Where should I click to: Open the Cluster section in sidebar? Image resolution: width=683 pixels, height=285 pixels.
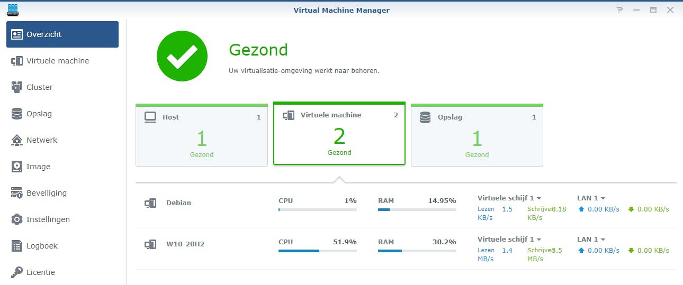click(x=40, y=87)
